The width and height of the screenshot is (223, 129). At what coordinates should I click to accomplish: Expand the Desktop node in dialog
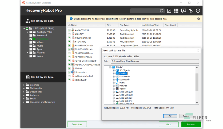click(114, 74)
